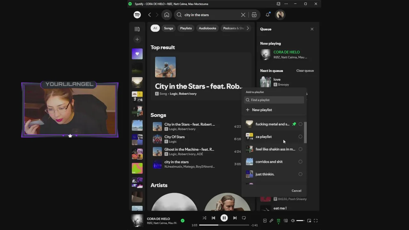
Task: Toggle the queue icon in the player bar
Action: click(x=279, y=220)
